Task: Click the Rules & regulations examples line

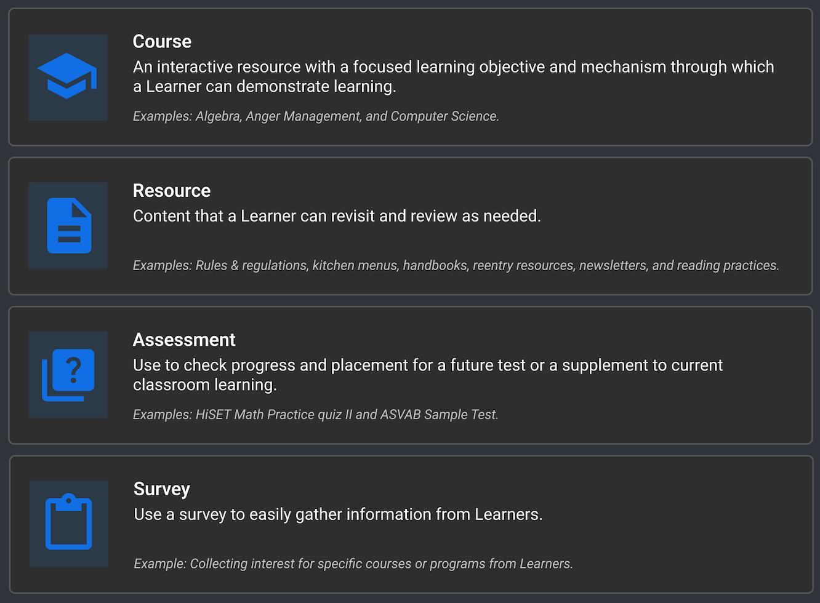Action: [x=456, y=265]
